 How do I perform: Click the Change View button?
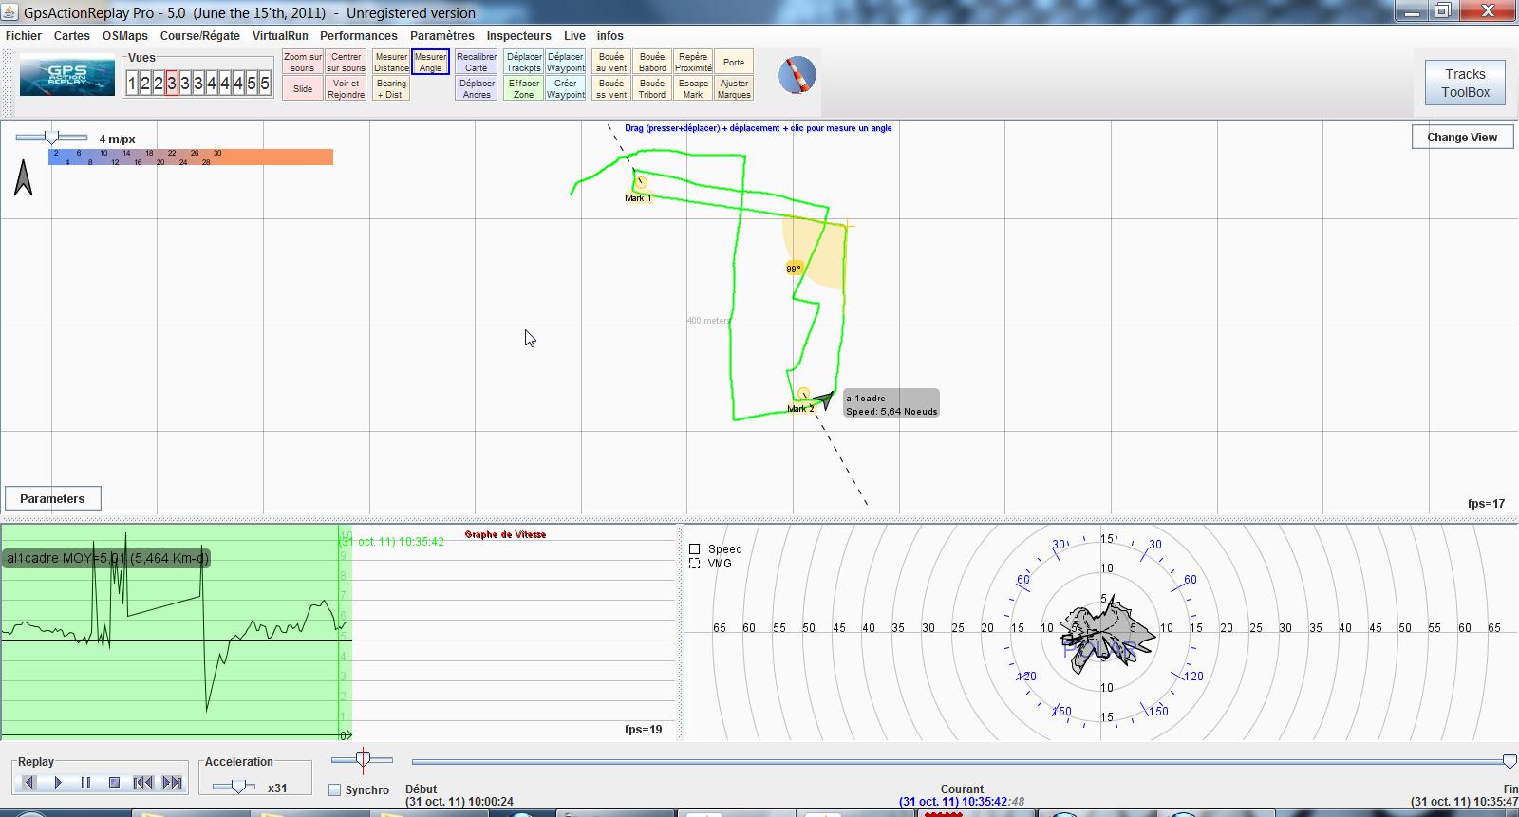pos(1462,137)
